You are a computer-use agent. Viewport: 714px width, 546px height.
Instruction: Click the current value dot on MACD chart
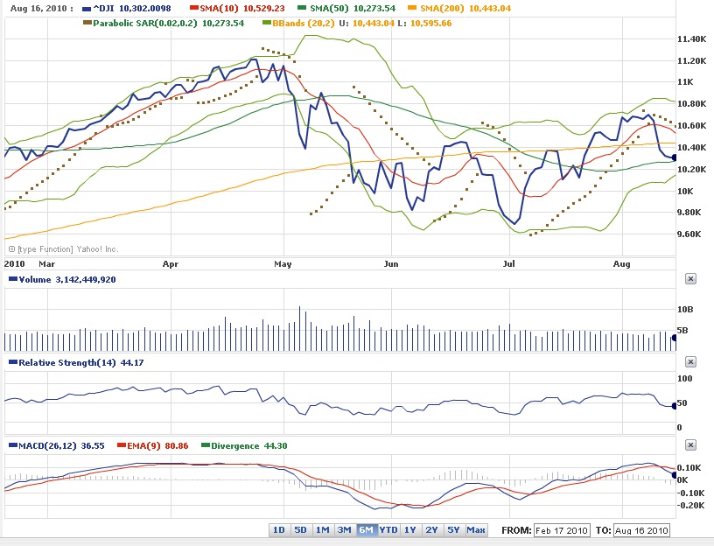[x=675, y=475]
